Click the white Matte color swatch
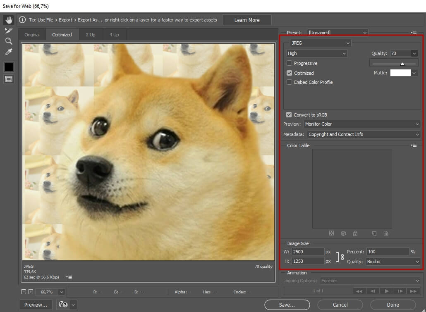 [x=400, y=73]
